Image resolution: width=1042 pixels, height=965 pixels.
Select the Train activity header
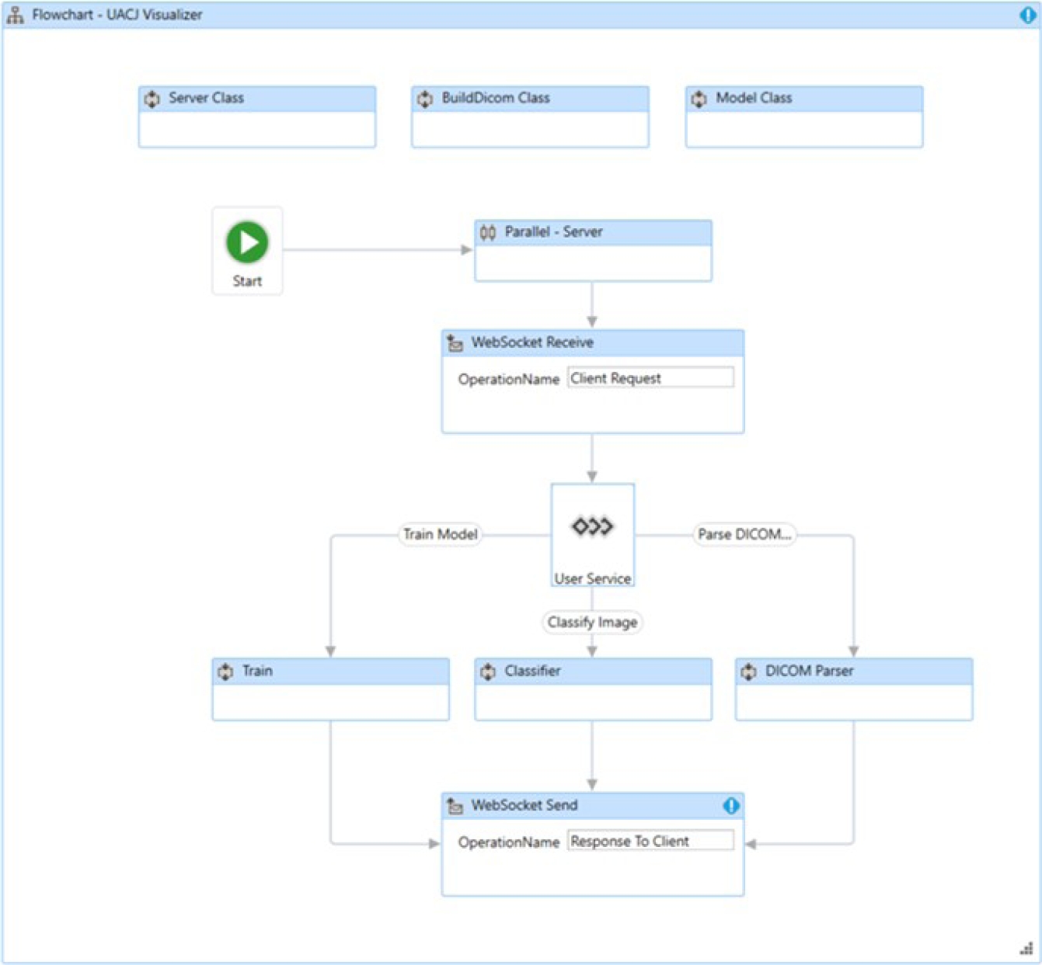[x=330, y=671]
